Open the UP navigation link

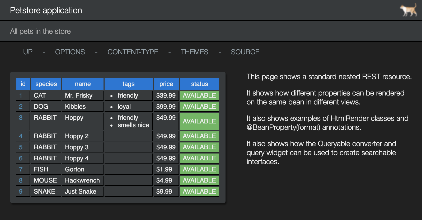[x=28, y=52]
